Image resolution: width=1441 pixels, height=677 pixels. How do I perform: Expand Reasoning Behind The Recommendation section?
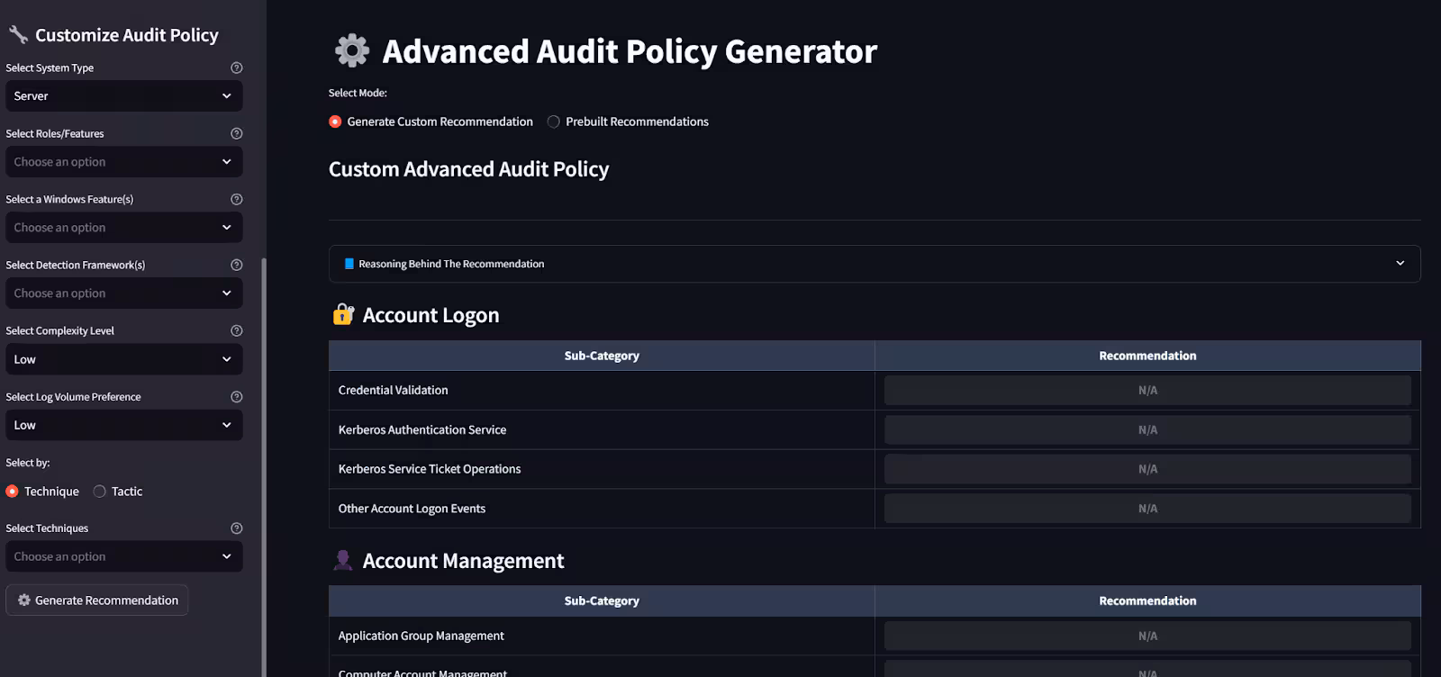pyautogui.click(x=874, y=264)
